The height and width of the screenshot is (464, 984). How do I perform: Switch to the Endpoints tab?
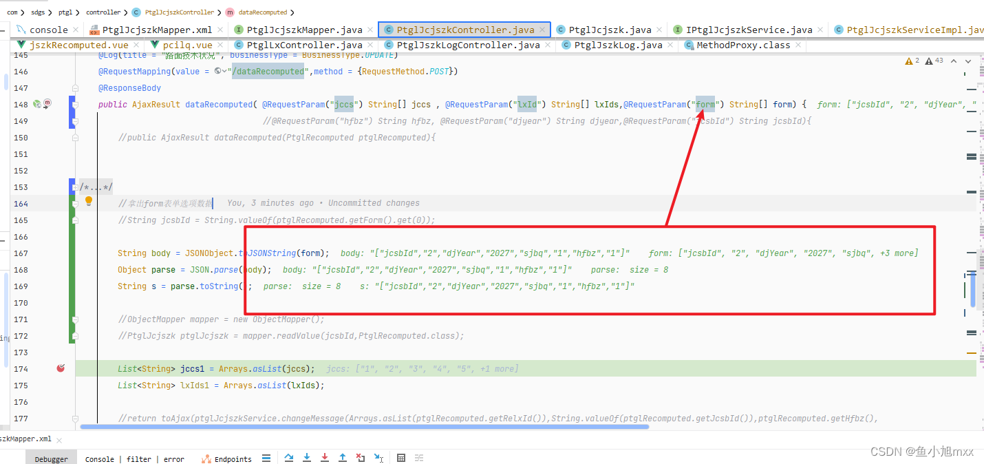(227, 458)
